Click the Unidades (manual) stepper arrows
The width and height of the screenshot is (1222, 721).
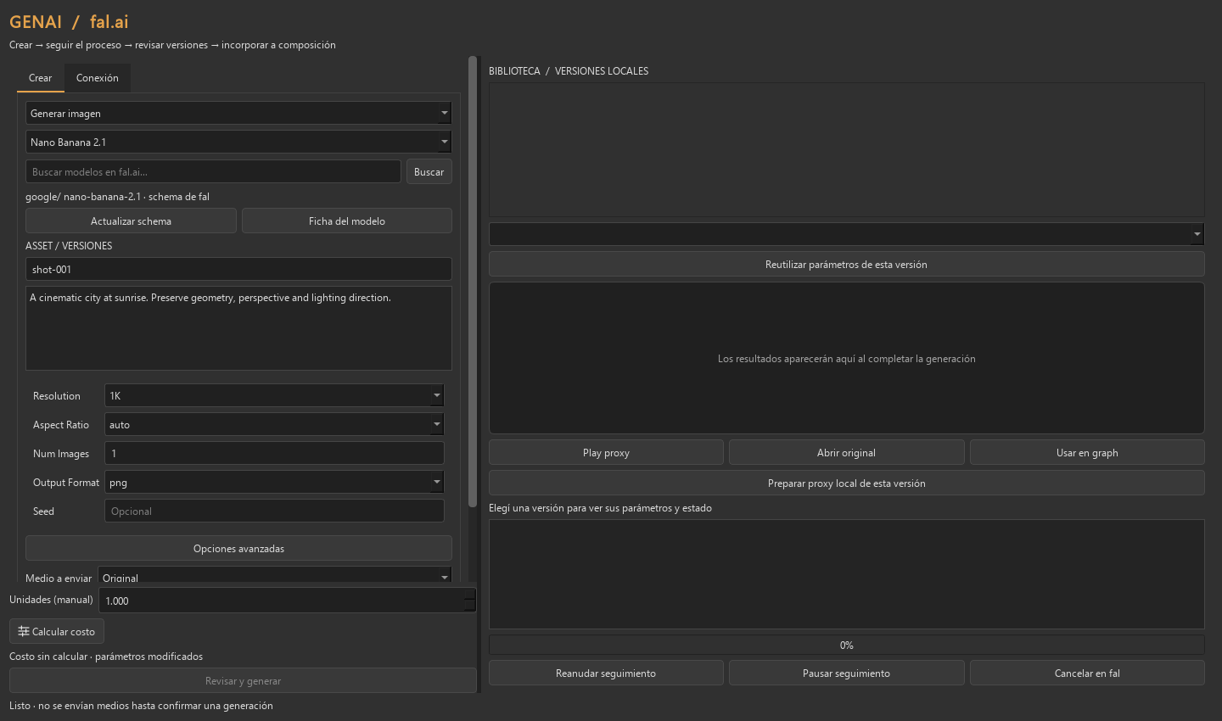pos(470,601)
